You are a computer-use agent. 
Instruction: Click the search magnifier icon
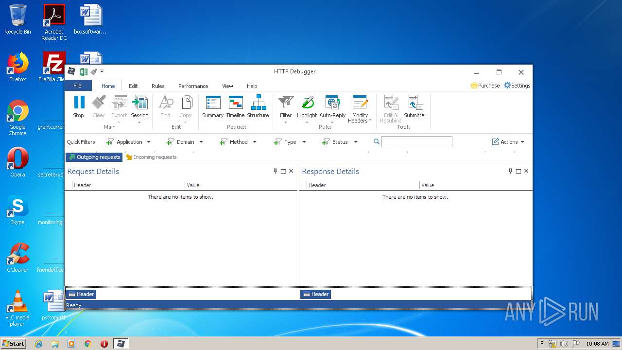[x=377, y=142]
